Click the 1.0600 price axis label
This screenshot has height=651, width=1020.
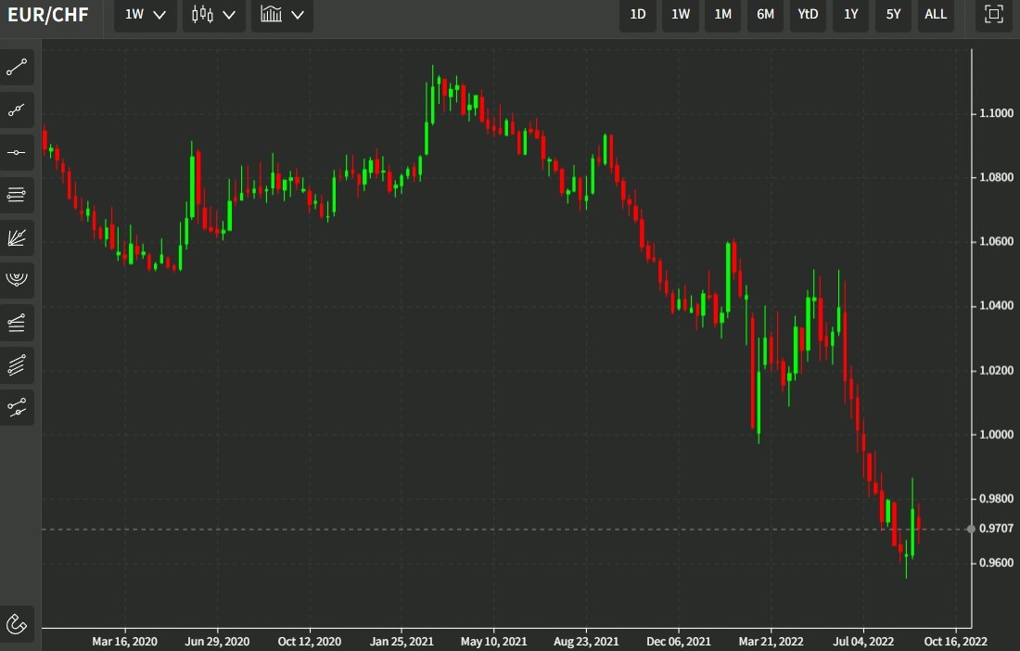(996, 241)
